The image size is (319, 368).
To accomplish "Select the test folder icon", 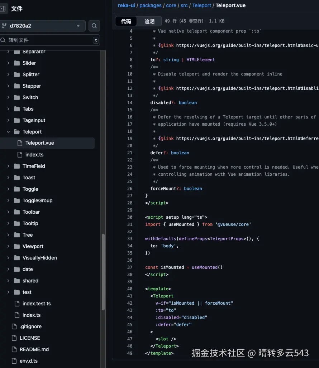I will [17, 292].
